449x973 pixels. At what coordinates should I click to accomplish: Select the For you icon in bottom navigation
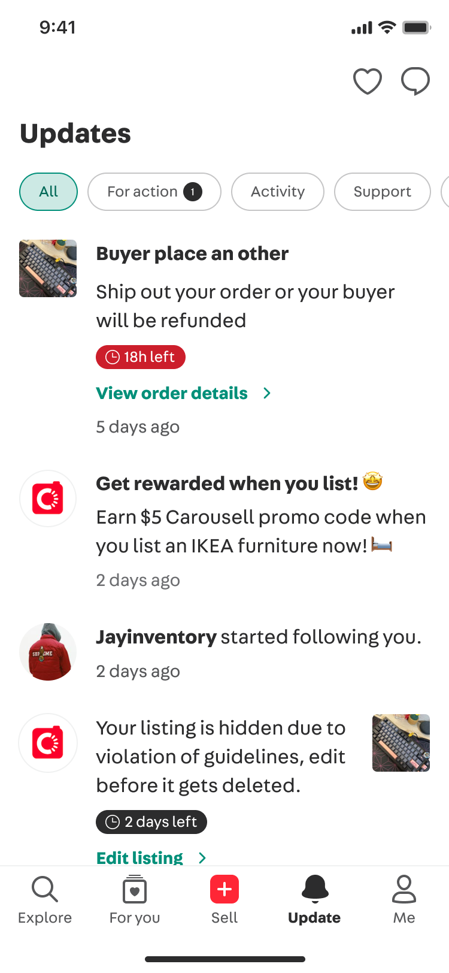tap(135, 890)
